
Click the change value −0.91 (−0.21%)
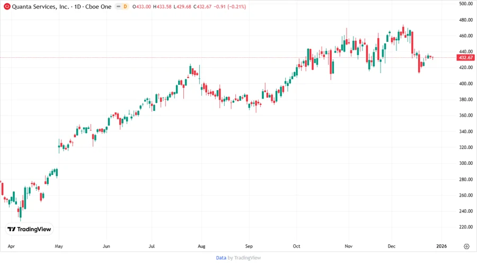click(229, 7)
